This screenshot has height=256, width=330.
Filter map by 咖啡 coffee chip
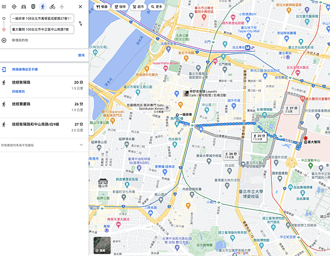120,7
